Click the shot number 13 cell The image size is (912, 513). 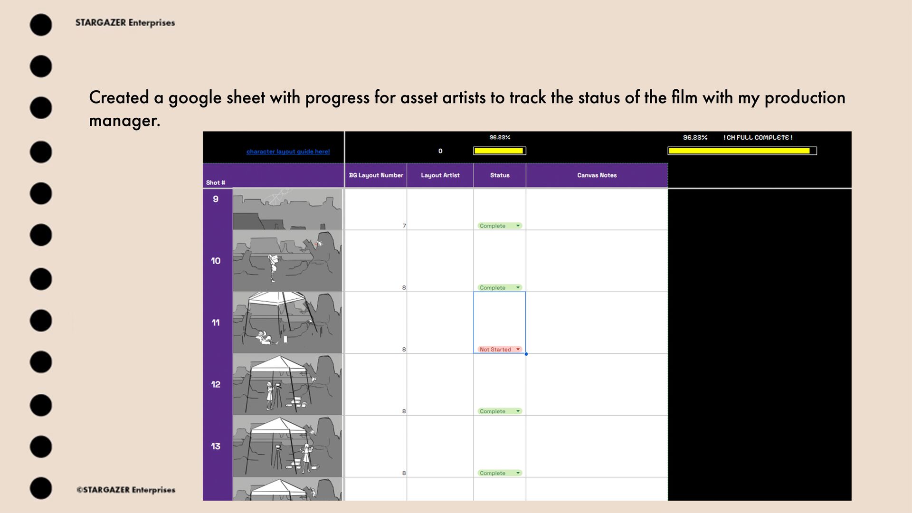216,446
